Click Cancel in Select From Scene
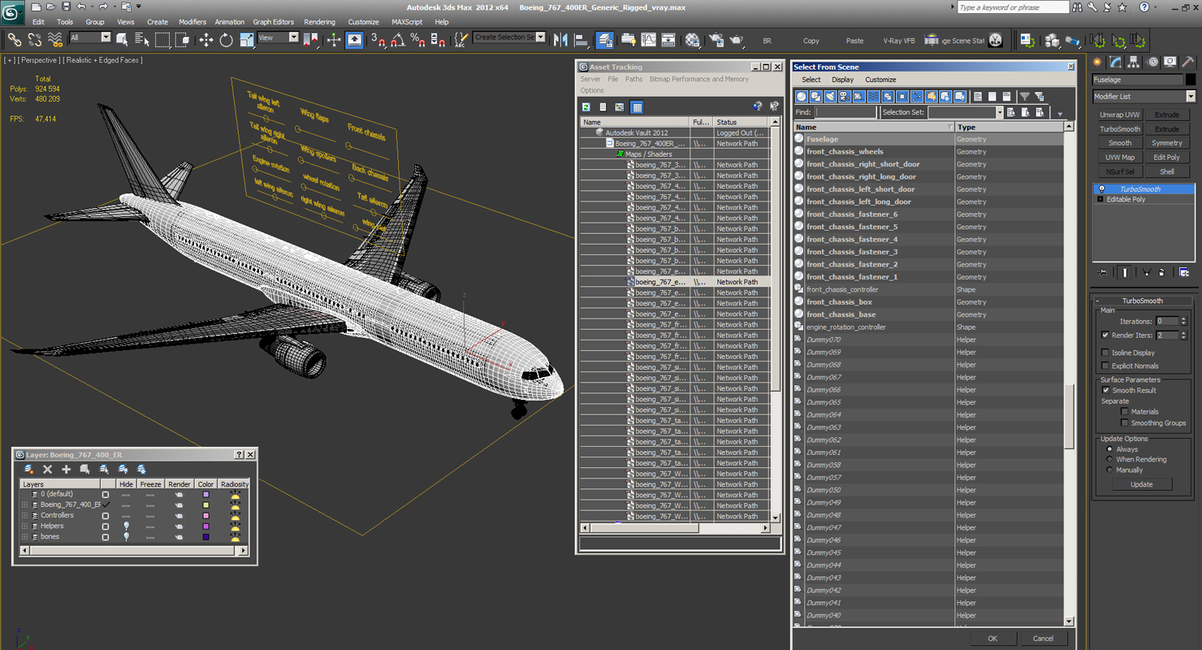 point(1043,638)
